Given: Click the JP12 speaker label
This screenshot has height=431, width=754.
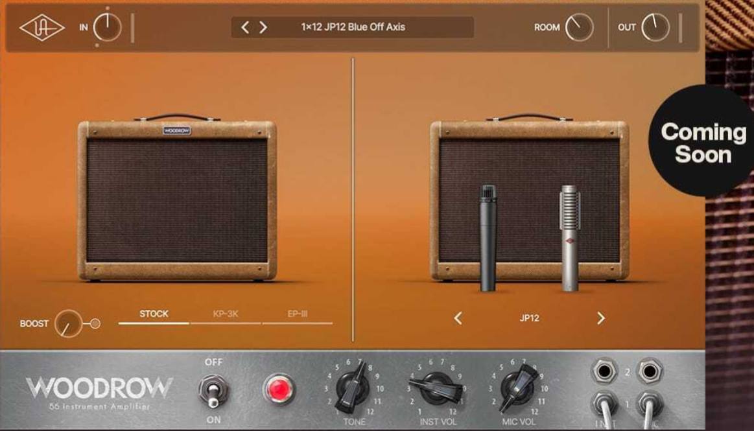Looking at the screenshot, I should (x=530, y=318).
